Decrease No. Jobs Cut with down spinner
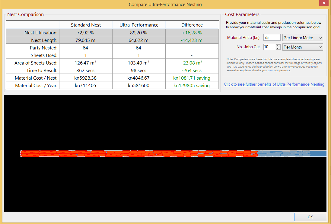 pos(278,48)
